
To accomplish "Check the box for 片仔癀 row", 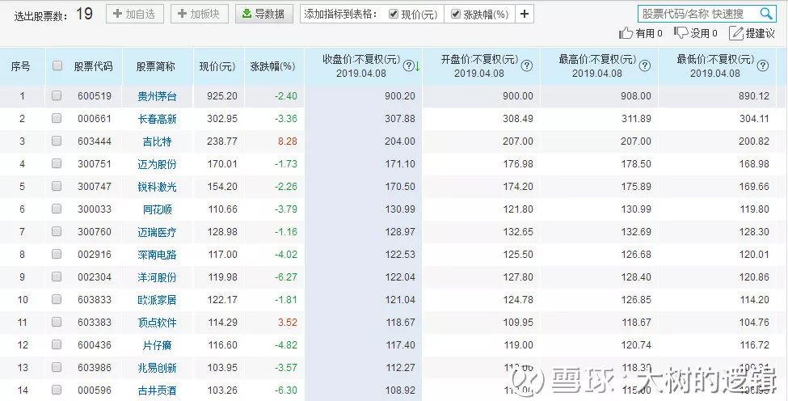I will tap(57, 344).
